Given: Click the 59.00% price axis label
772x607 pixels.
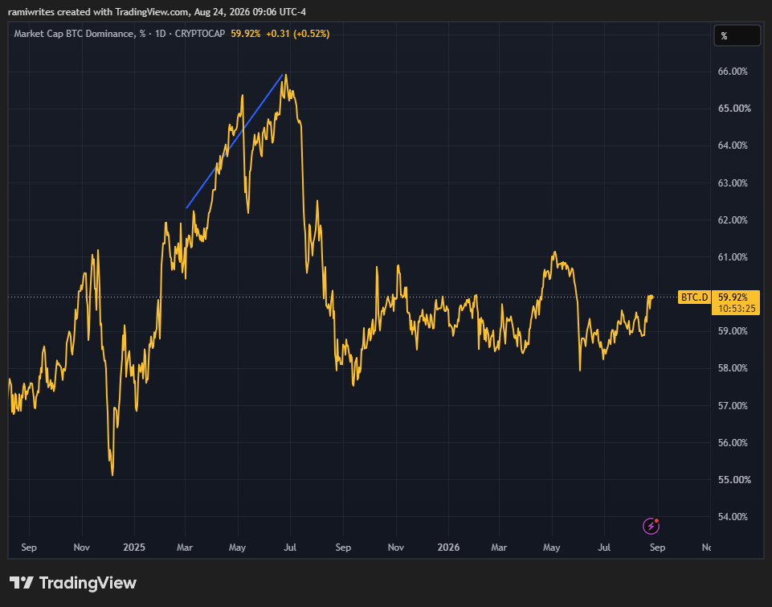Looking at the screenshot, I should 733,331.
